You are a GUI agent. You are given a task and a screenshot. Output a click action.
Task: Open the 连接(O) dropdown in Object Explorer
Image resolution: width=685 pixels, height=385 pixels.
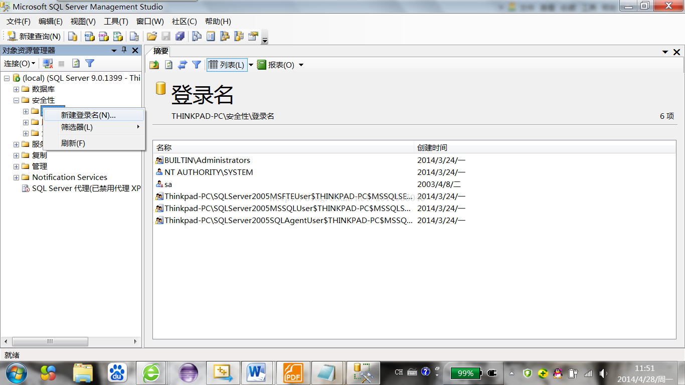[x=20, y=63]
